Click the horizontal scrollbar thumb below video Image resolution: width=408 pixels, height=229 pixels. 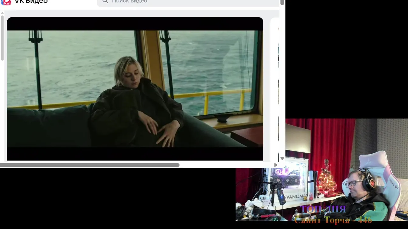(x=90, y=165)
